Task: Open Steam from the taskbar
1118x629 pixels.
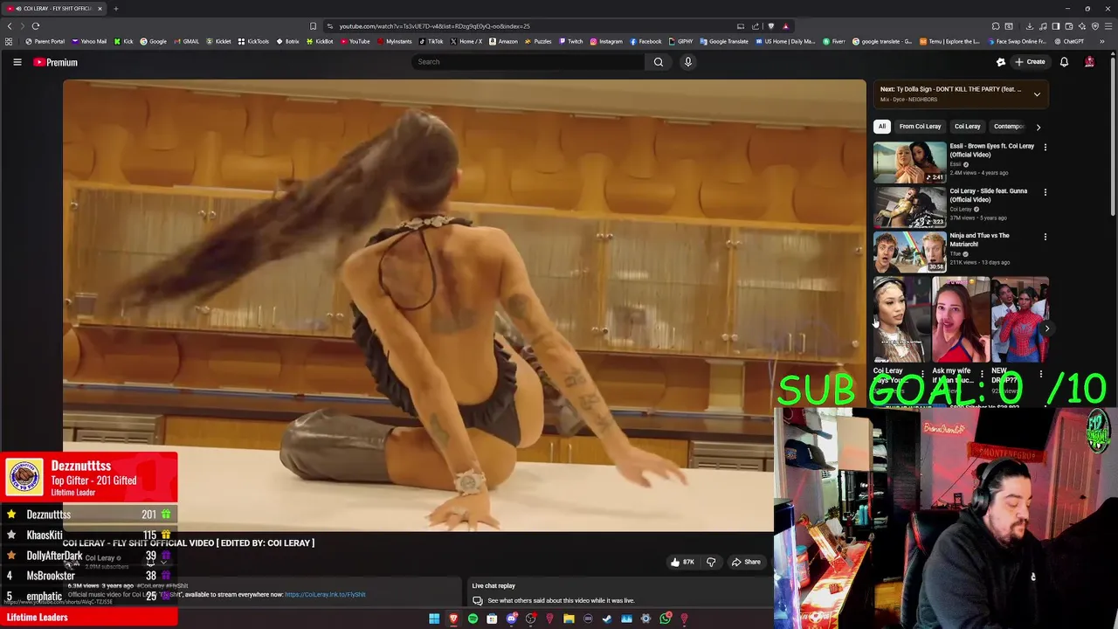Action: click(x=607, y=619)
